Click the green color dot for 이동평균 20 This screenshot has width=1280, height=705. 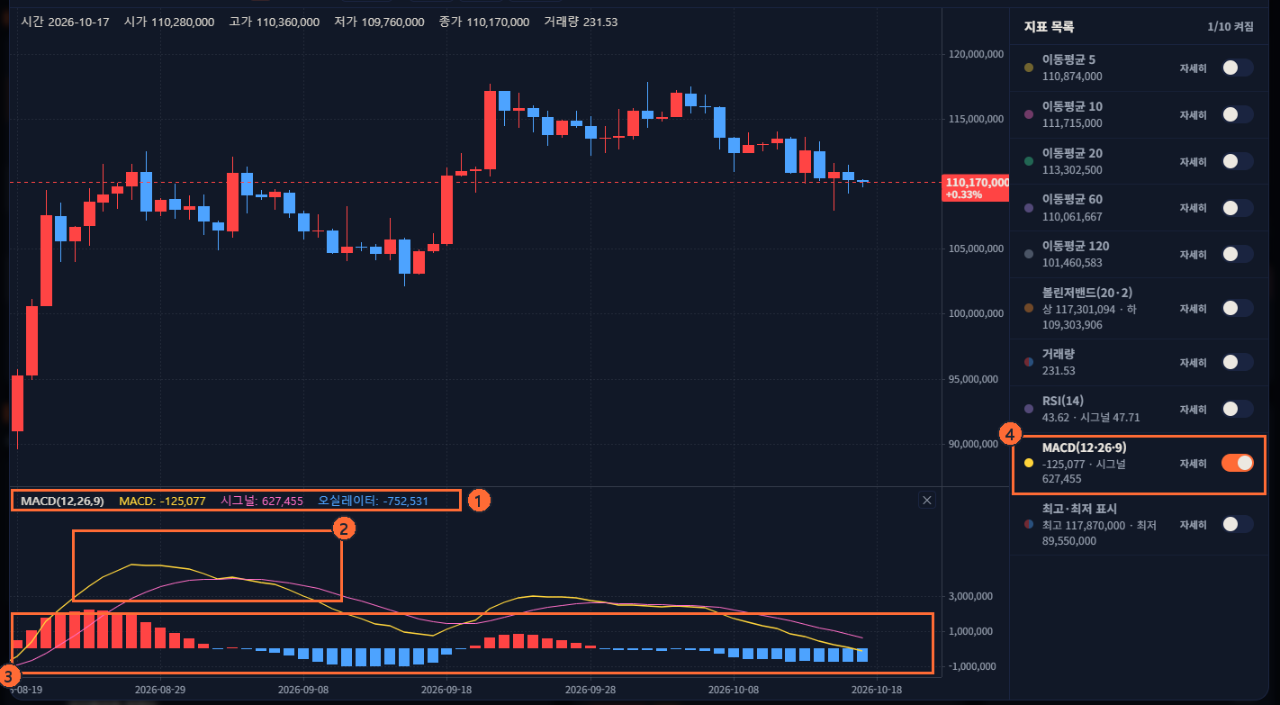click(1029, 161)
